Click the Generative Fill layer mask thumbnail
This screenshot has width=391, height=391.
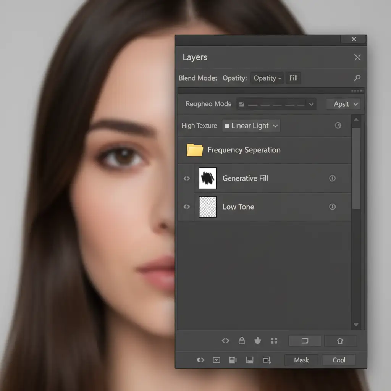point(208,178)
